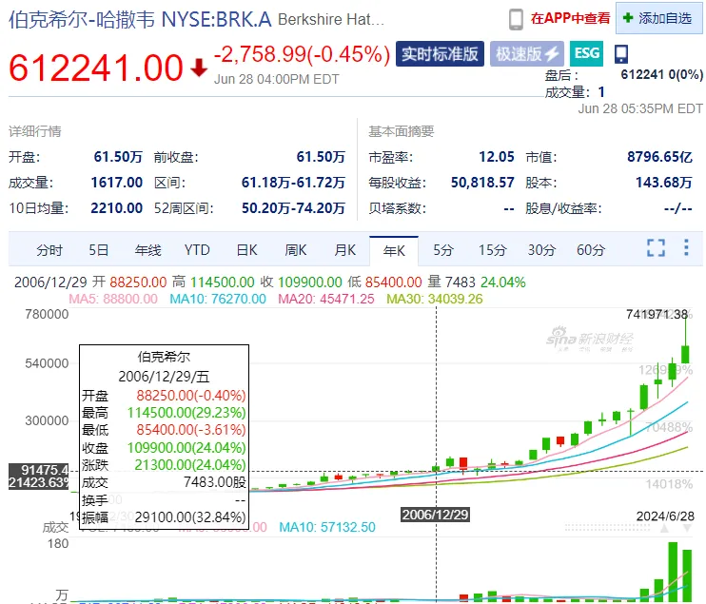
Task: Click the 2006/12/29 crosshair date marker
Action: (x=436, y=515)
